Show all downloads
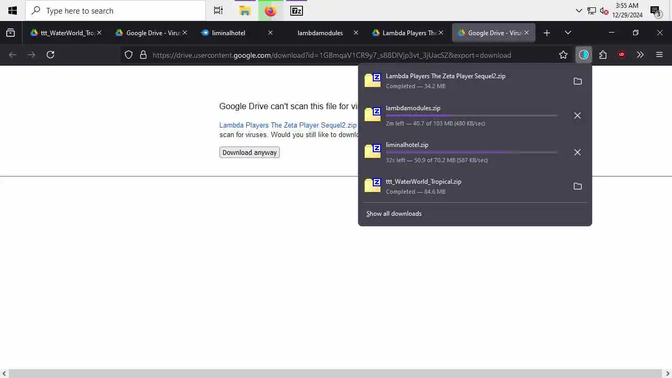The width and height of the screenshot is (672, 378). [x=394, y=214]
